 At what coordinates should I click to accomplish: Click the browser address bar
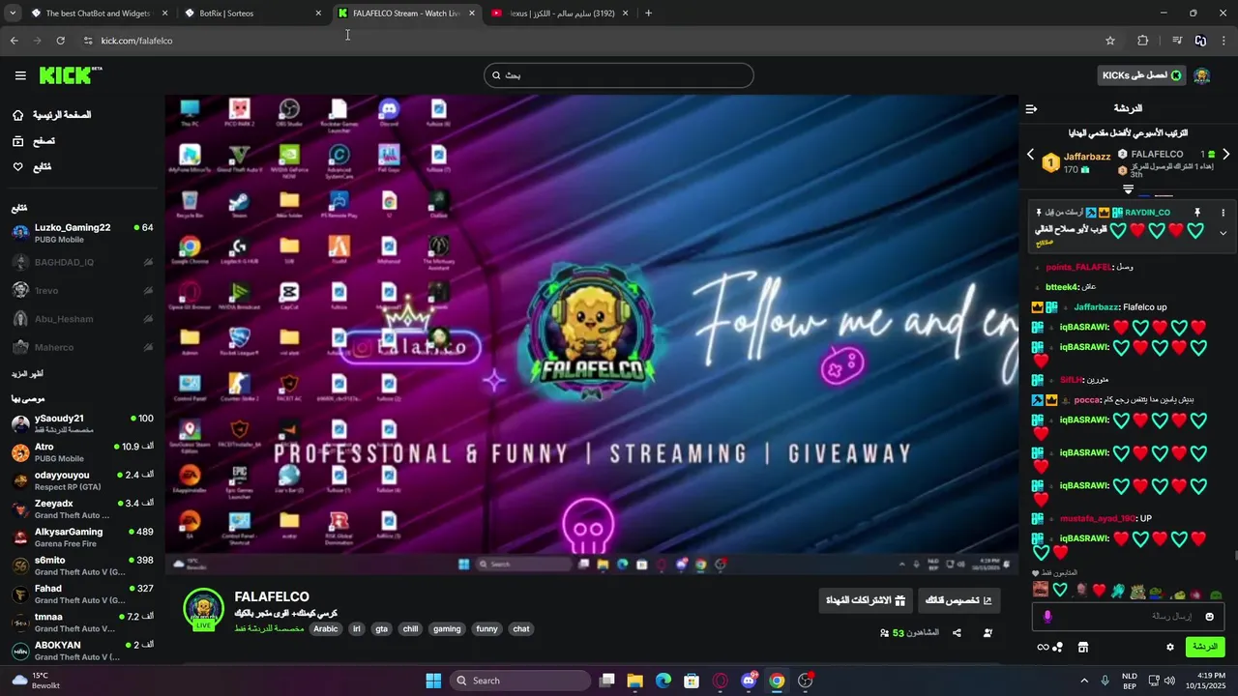pyautogui.click(x=588, y=41)
